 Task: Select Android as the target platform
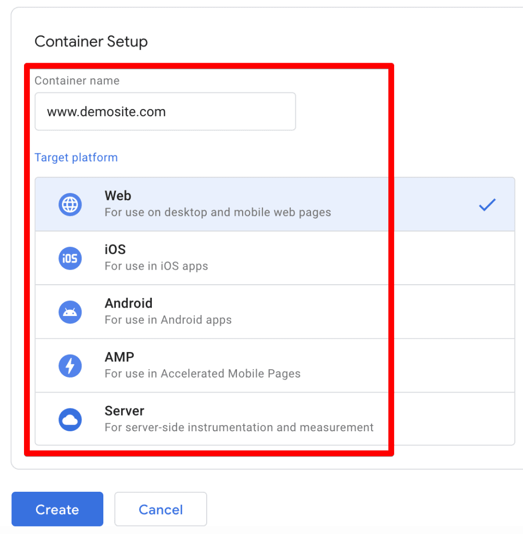tap(209, 312)
